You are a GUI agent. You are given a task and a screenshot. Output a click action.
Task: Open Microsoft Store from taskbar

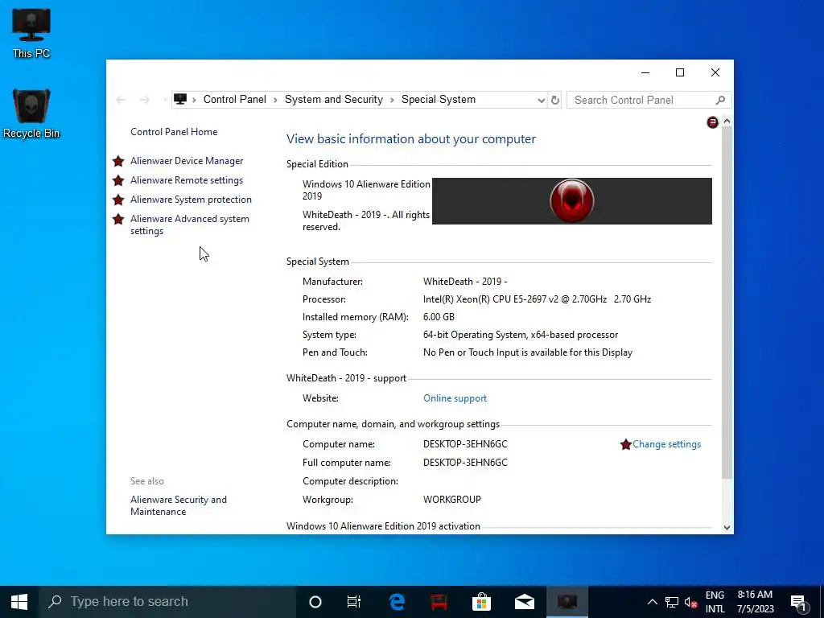point(481,602)
